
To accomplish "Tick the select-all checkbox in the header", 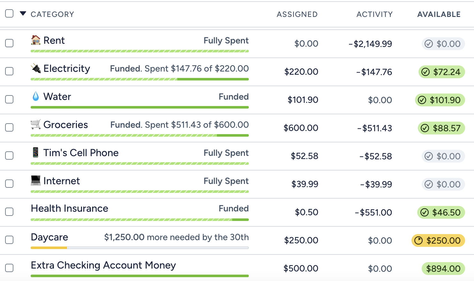I will click(10, 13).
